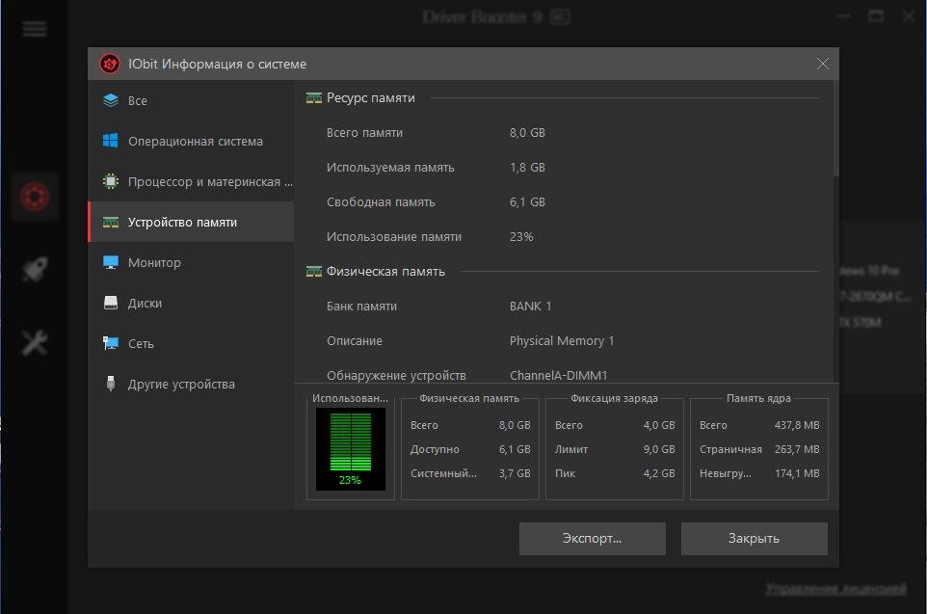The image size is (927, 614).
Task: Click the red scan icon in Driver Booster sidebar
Action: point(35,197)
